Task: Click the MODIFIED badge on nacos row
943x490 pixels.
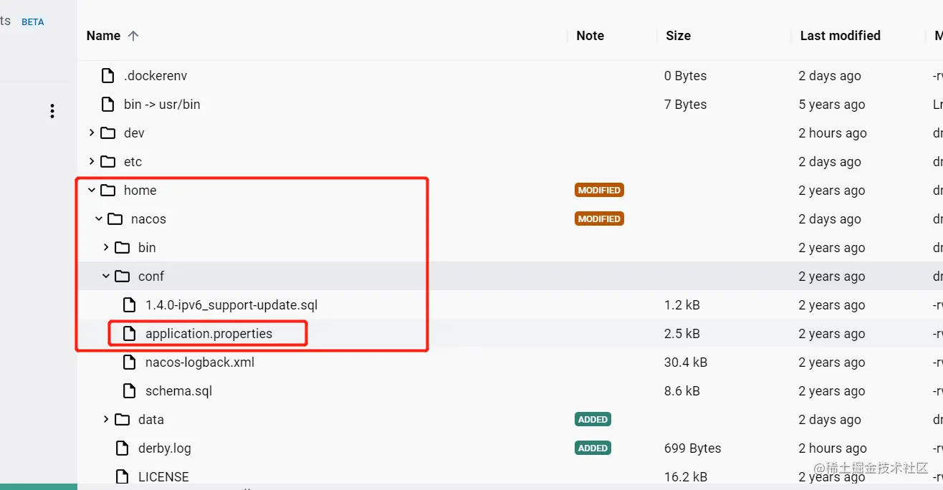Action: tap(599, 219)
